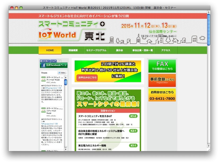Click avatar of 6 Nov tweet
219x163 pixels.
pos(43,110)
